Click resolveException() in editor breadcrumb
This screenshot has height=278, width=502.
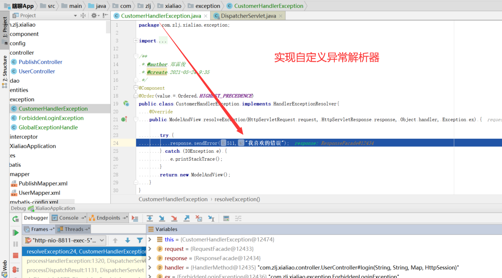(x=237, y=199)
